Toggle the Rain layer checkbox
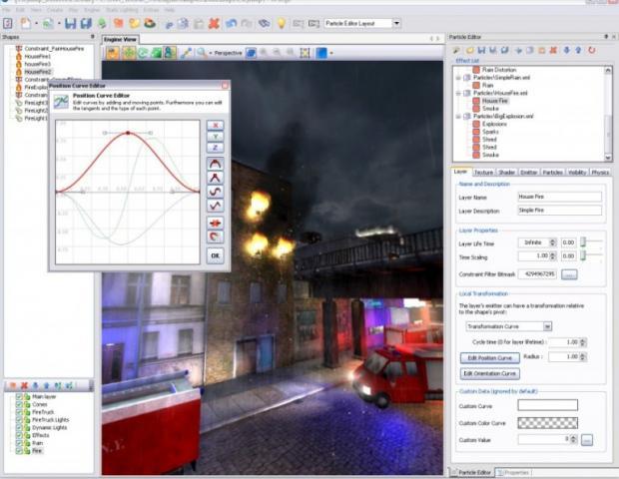The width and height of the screenshot is (619, 479). [19, 443]
